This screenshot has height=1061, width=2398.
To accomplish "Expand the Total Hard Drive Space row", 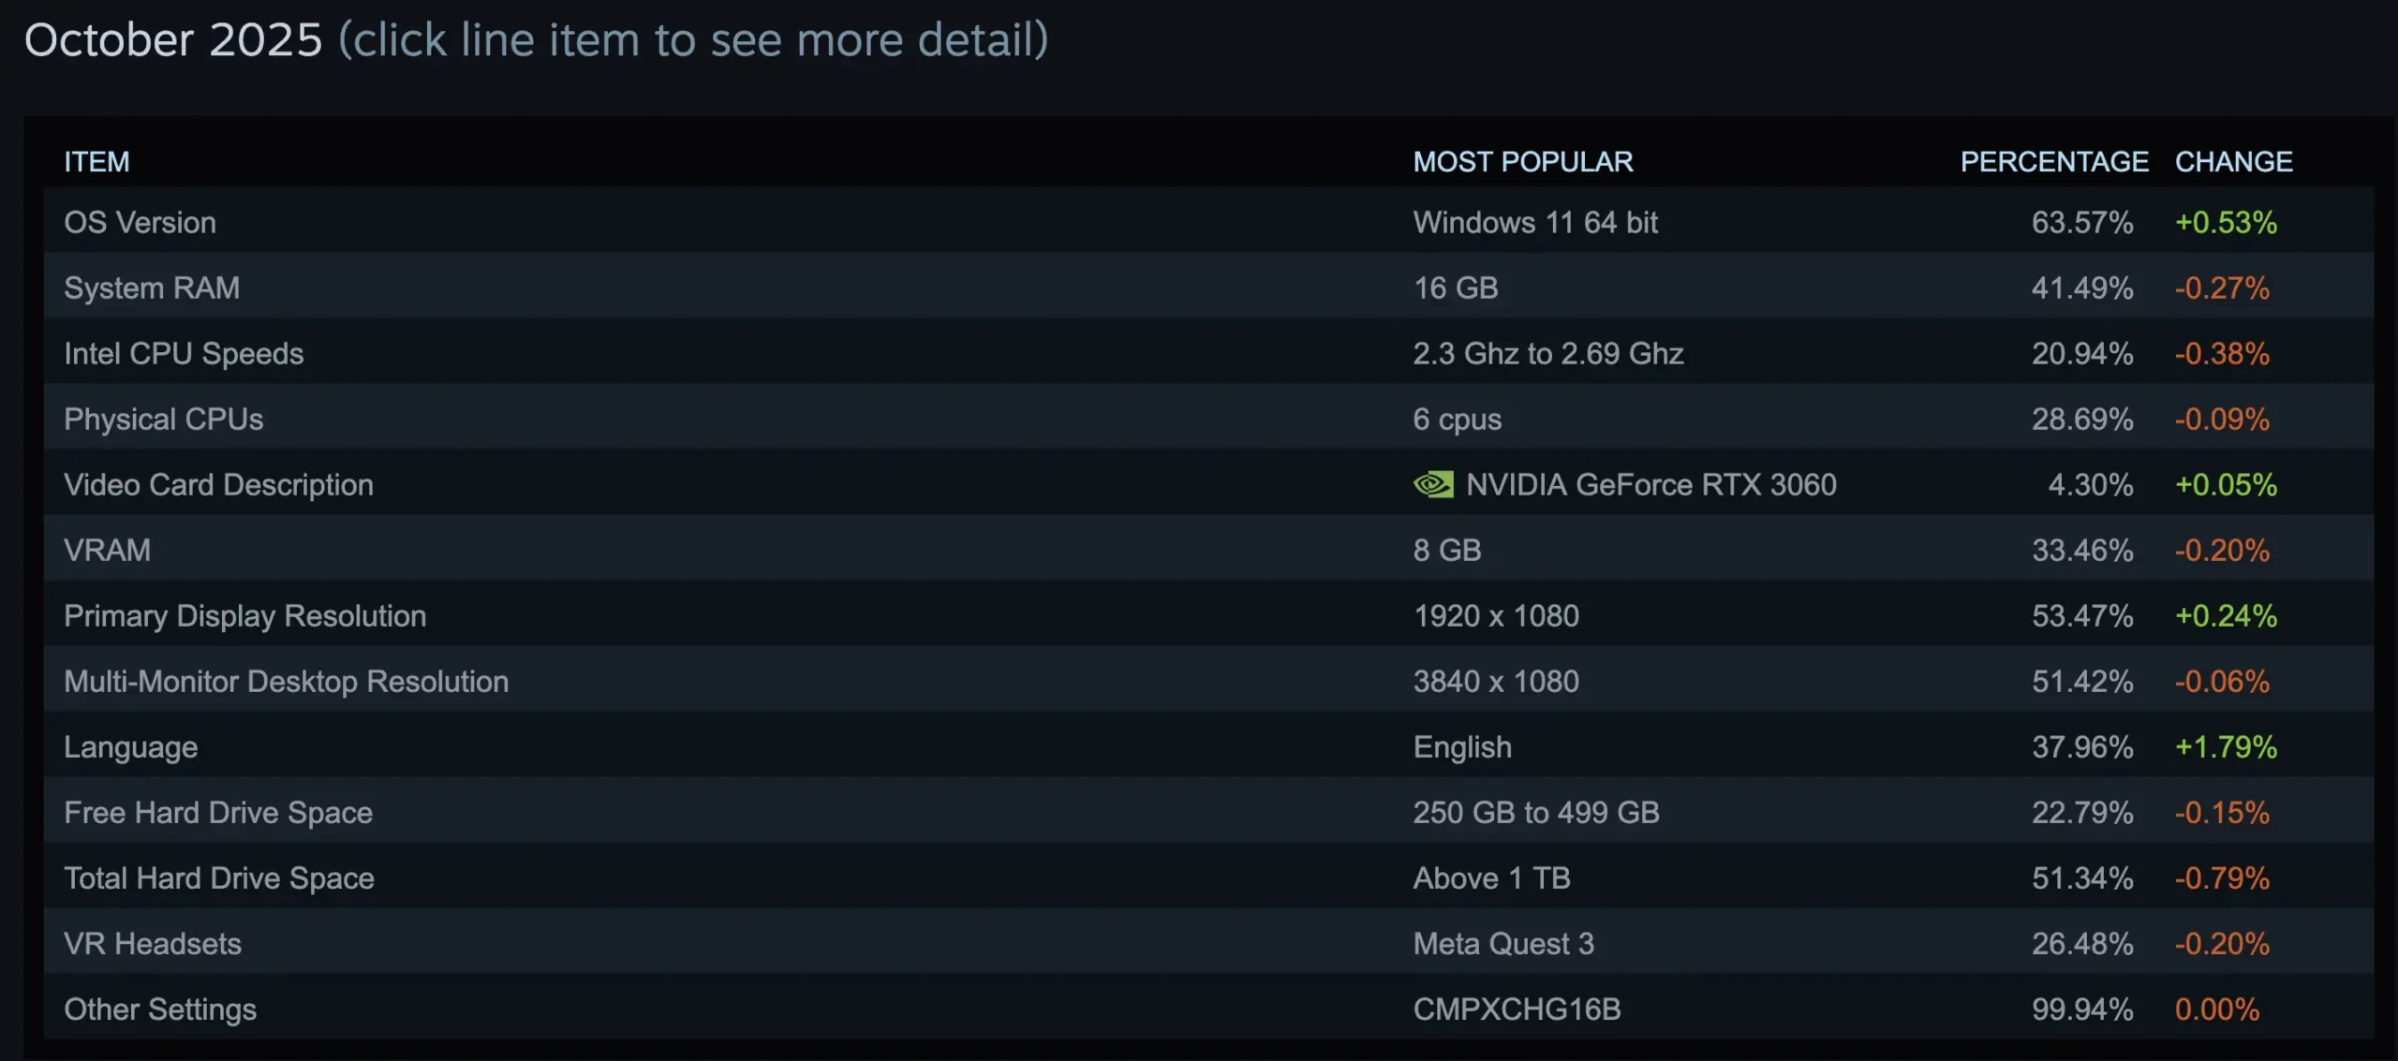I will [218, 877].
